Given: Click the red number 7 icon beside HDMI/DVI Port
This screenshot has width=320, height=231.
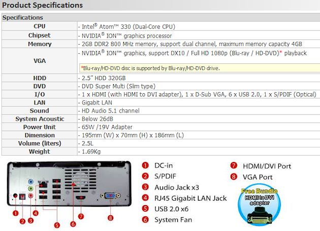Looking at the screenshot, I should (x=234, y=166).
